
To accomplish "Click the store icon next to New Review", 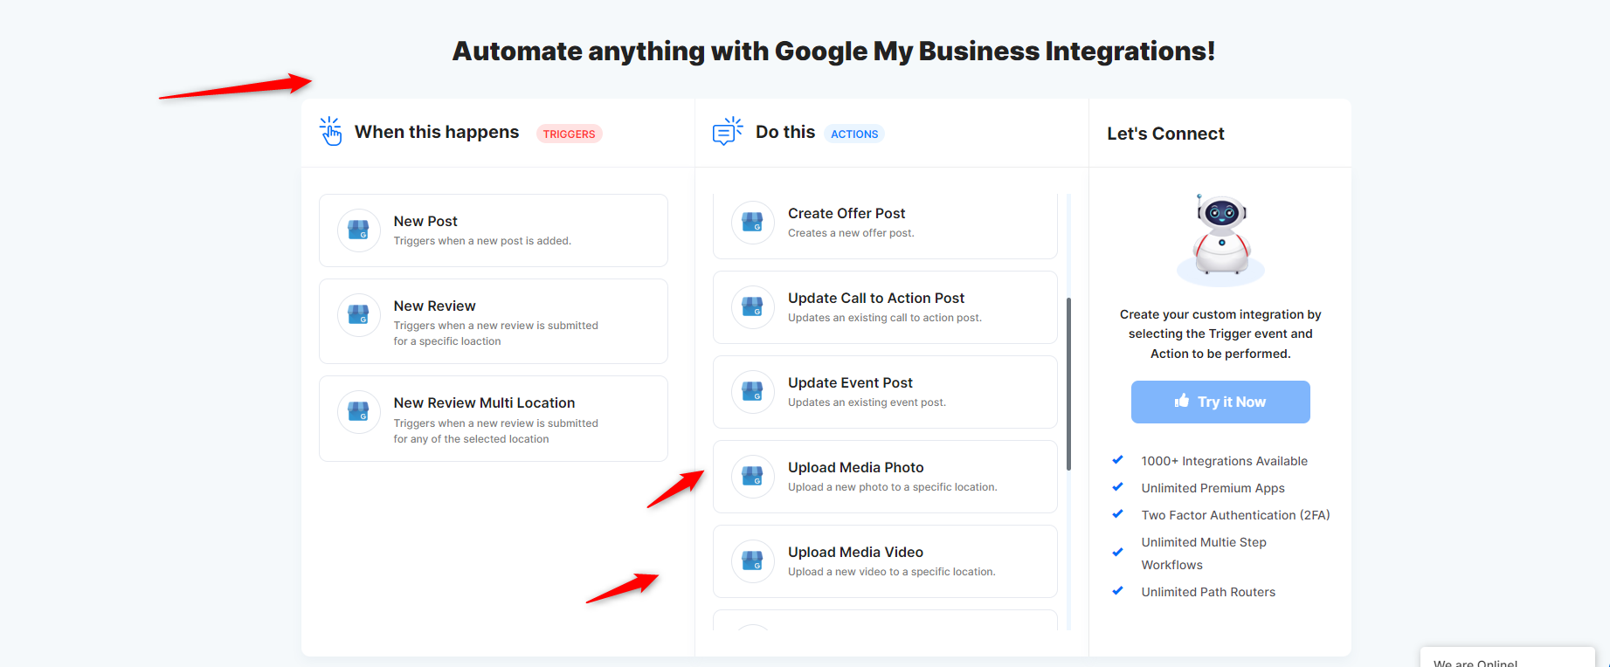I will point(358,315).
